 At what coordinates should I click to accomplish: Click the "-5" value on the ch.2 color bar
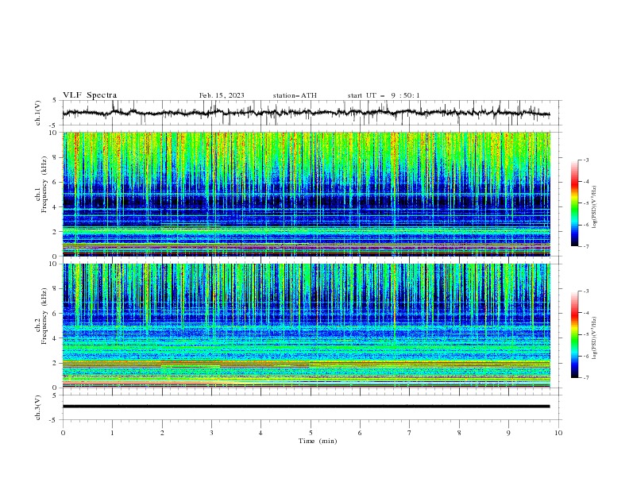(x=586, y=334)
